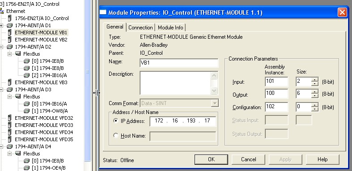Increase the Input size value

(x=315, y=79)
